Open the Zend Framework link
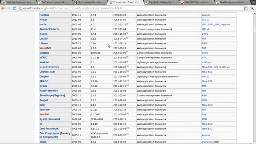Screen dimensions: 256x144 coord(49,128)
